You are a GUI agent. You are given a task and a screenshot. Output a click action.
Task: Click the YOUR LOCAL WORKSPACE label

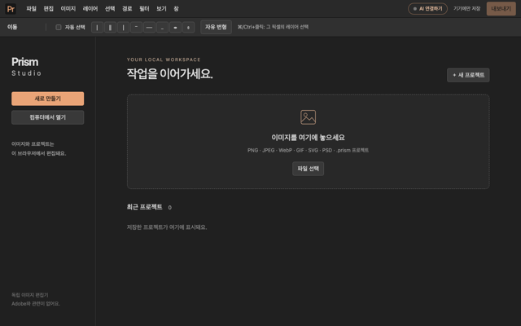164,59
